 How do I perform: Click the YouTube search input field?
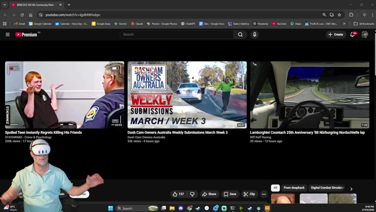(177, 34)
